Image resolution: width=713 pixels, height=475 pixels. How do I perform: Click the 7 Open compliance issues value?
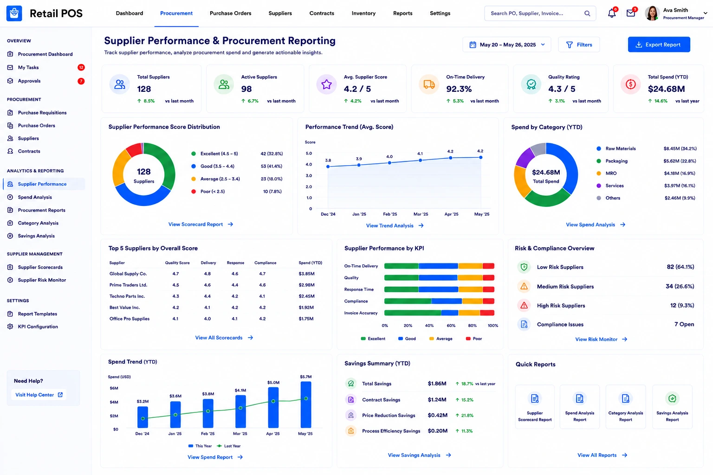pyautogui.click(x=684, y=324)
